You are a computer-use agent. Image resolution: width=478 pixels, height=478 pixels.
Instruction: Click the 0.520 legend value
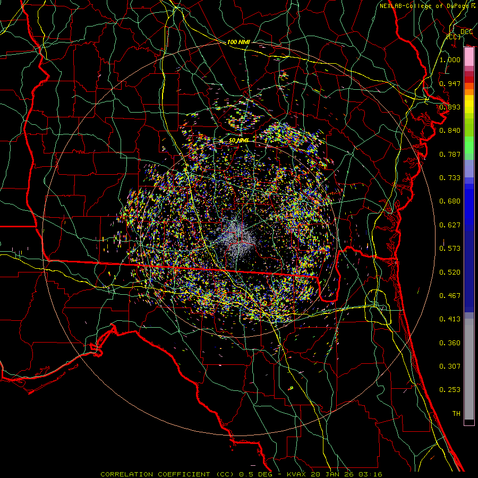click(x=450, y=272)
